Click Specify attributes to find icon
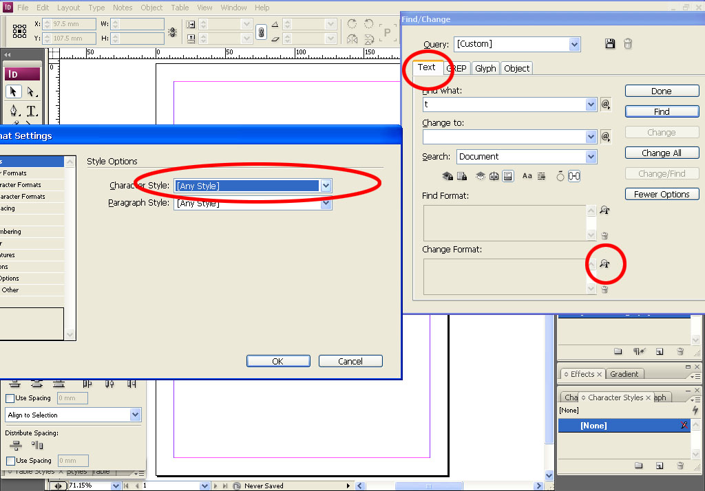The height and width of the screenshot is (491, 705). tap(604, 210)
